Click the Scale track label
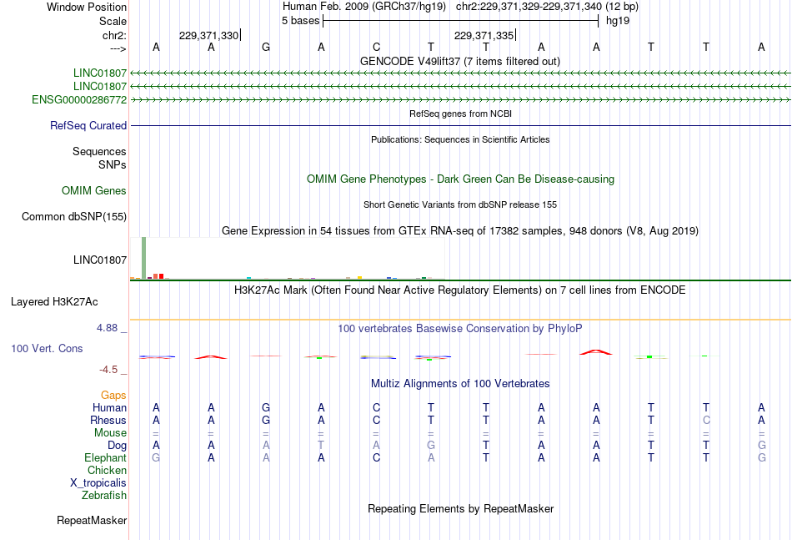Screen dimensions: 792x540 pyautogui.click(x=113, y=21)
